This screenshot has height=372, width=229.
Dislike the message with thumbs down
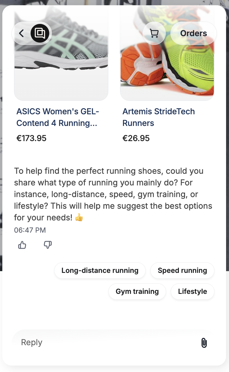tap(48, 245)
